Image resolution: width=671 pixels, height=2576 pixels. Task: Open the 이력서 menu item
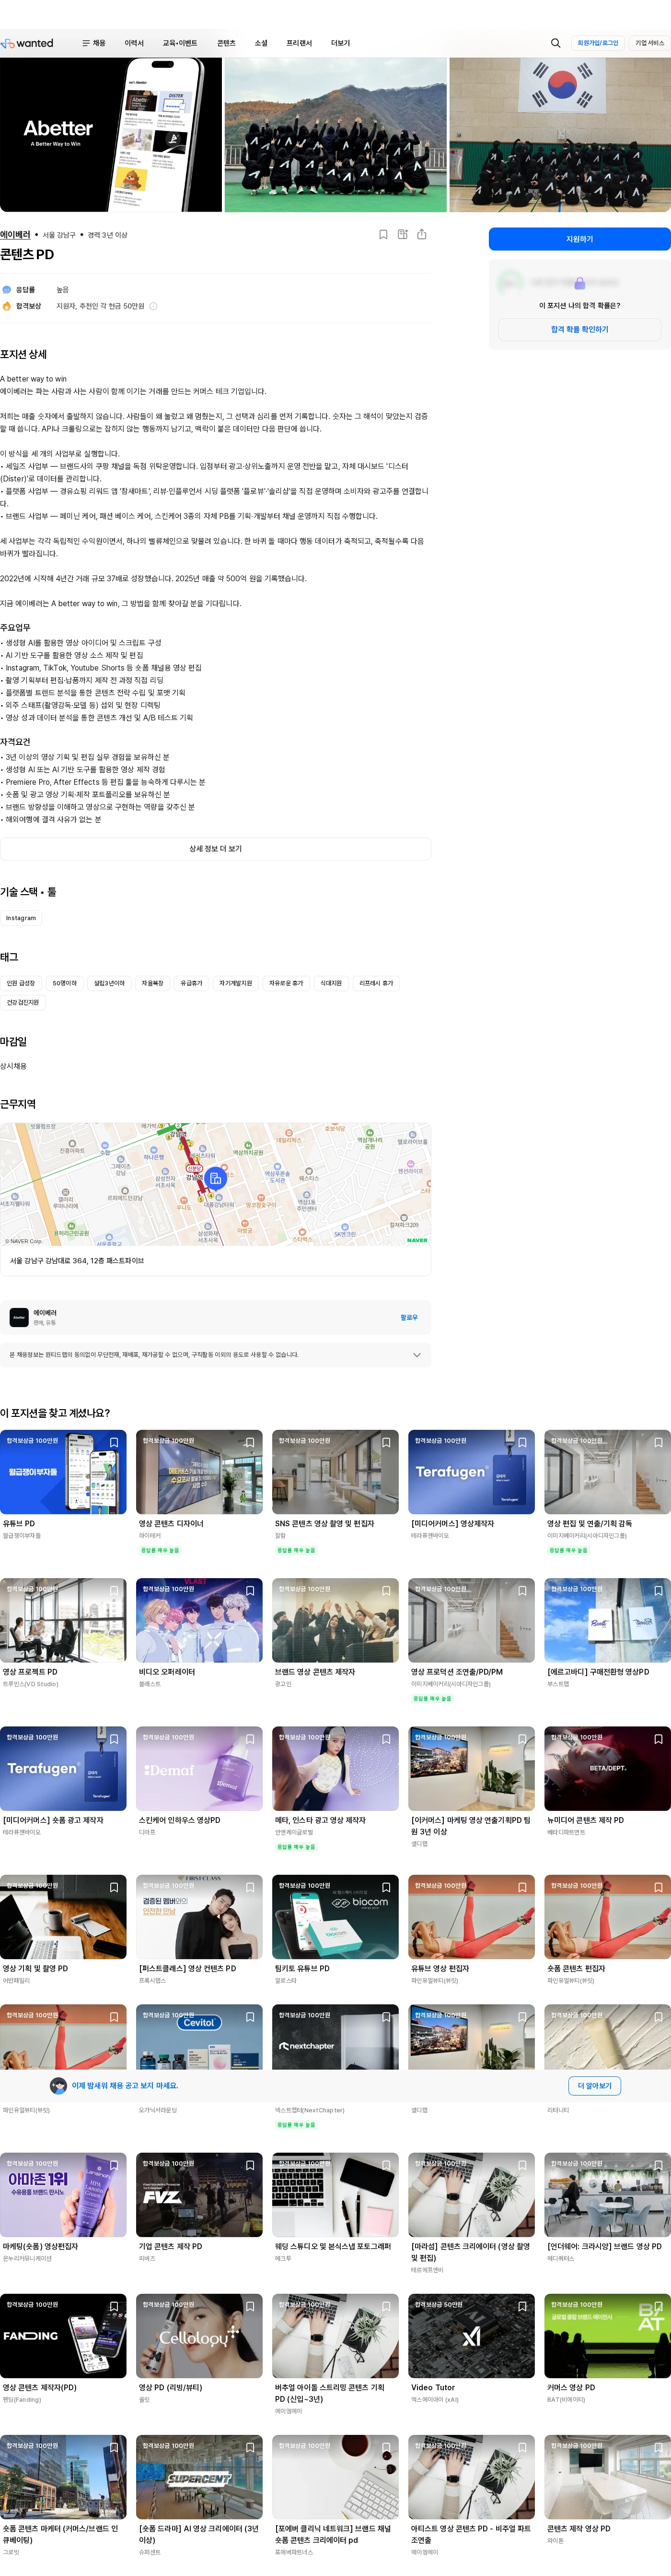tap(134, 43)
